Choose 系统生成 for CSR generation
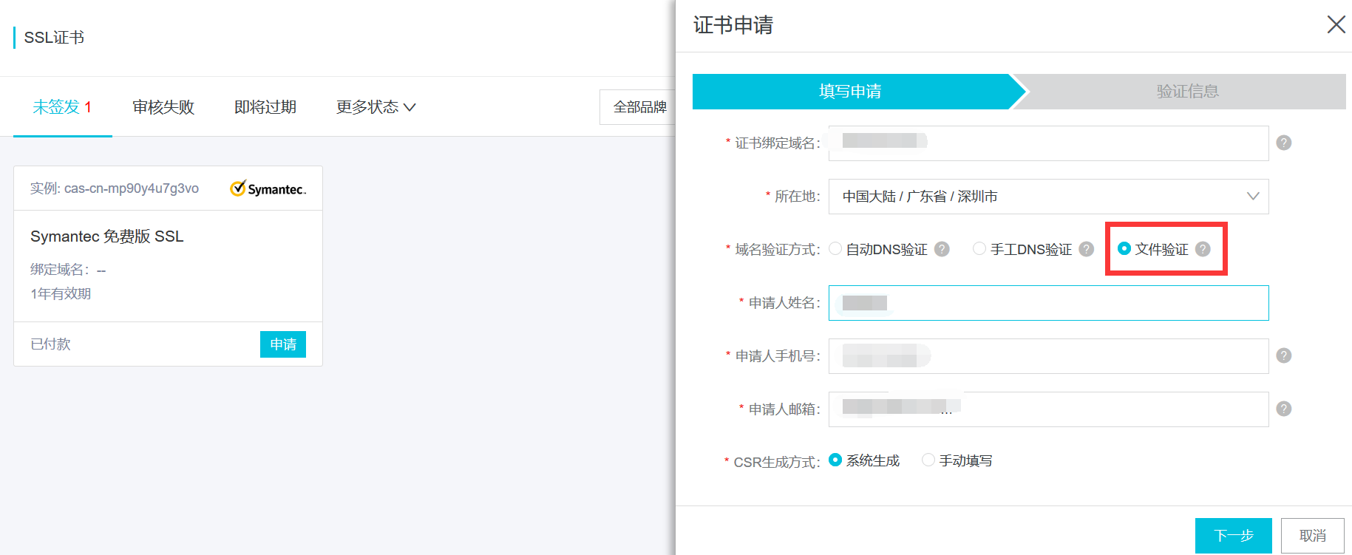 (x=835, y=460)
